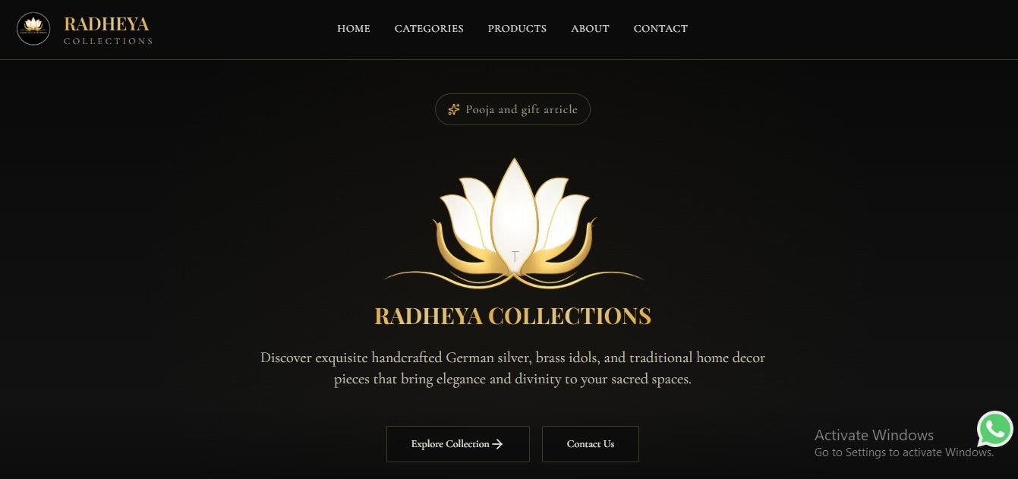The width and height of the screenshot is (1018, 479).
Task: Navigate to CONTACT in the header
Action: [660, 29]
